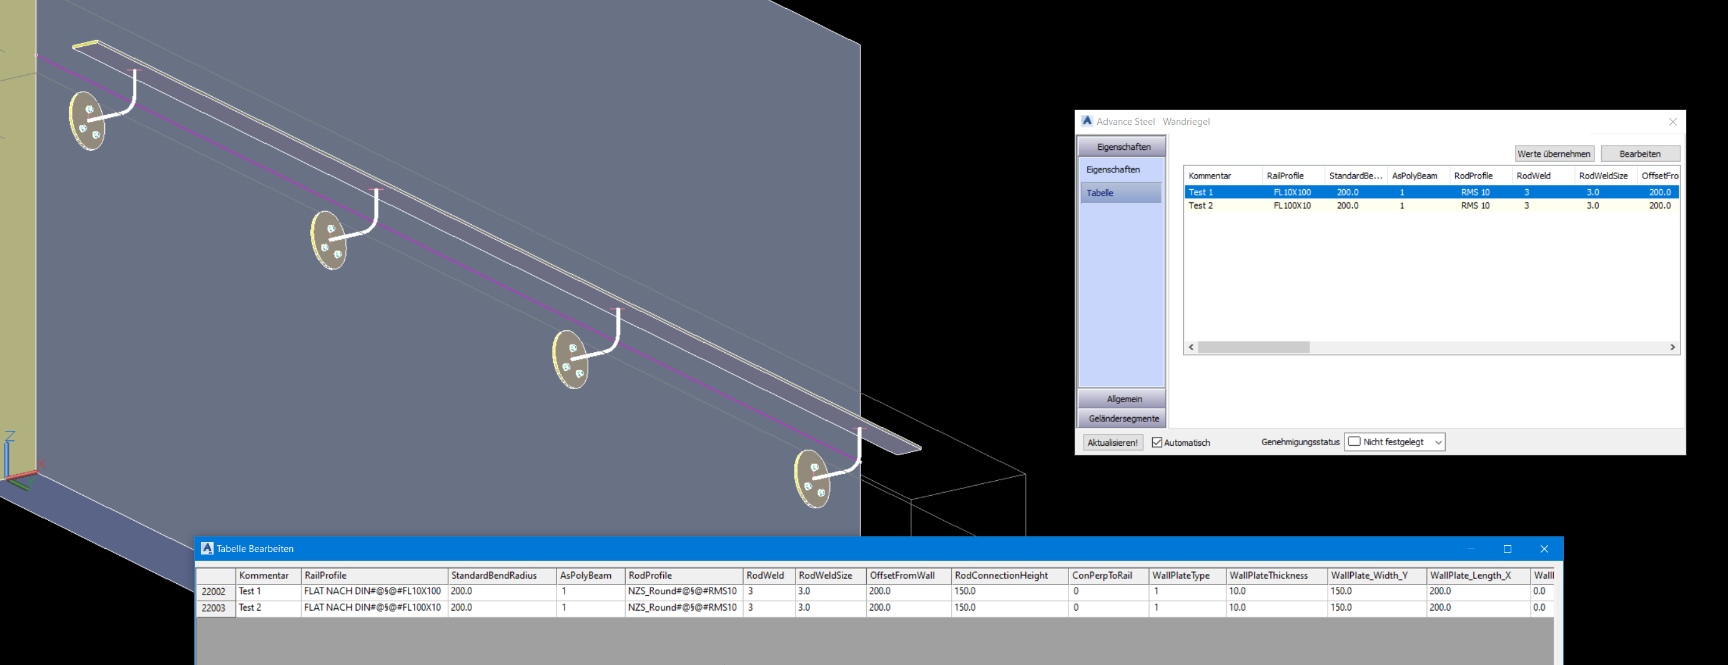Click the RailProfile column header in Tabelle Bearbeiten
This screenshot has height=665, width=1728.
click(x=325, y=575)
